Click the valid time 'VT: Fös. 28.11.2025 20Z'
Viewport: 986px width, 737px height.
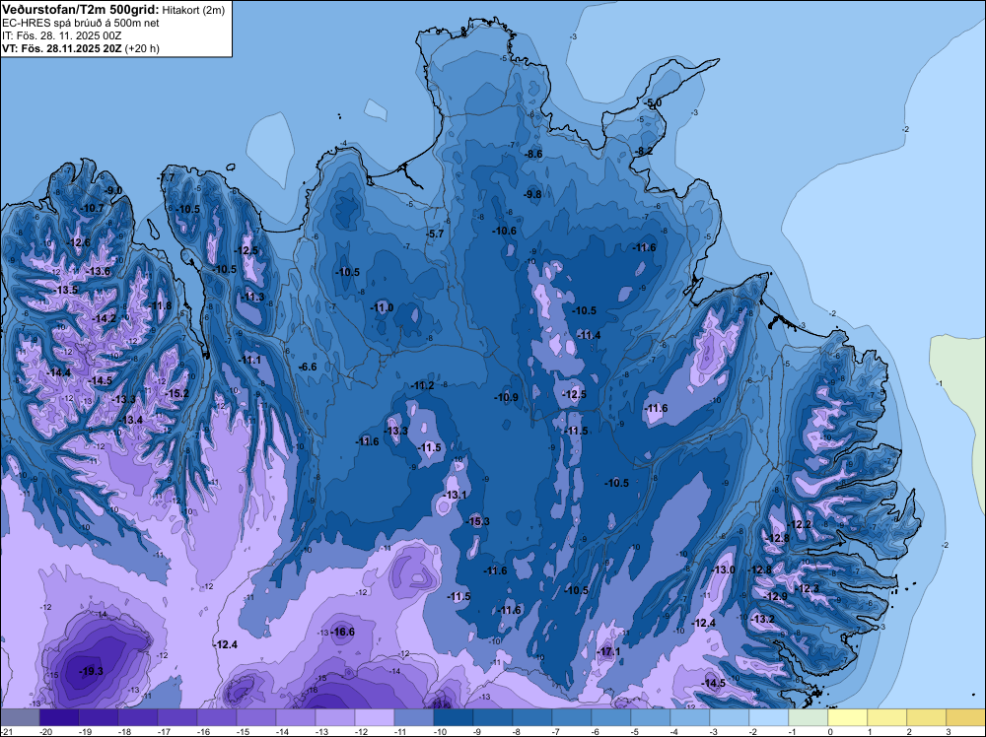point(62,48)
